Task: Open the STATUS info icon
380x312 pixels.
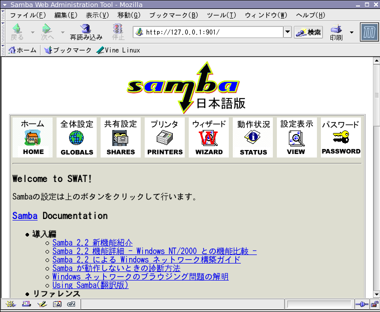Action: click(x=253, y=137)
